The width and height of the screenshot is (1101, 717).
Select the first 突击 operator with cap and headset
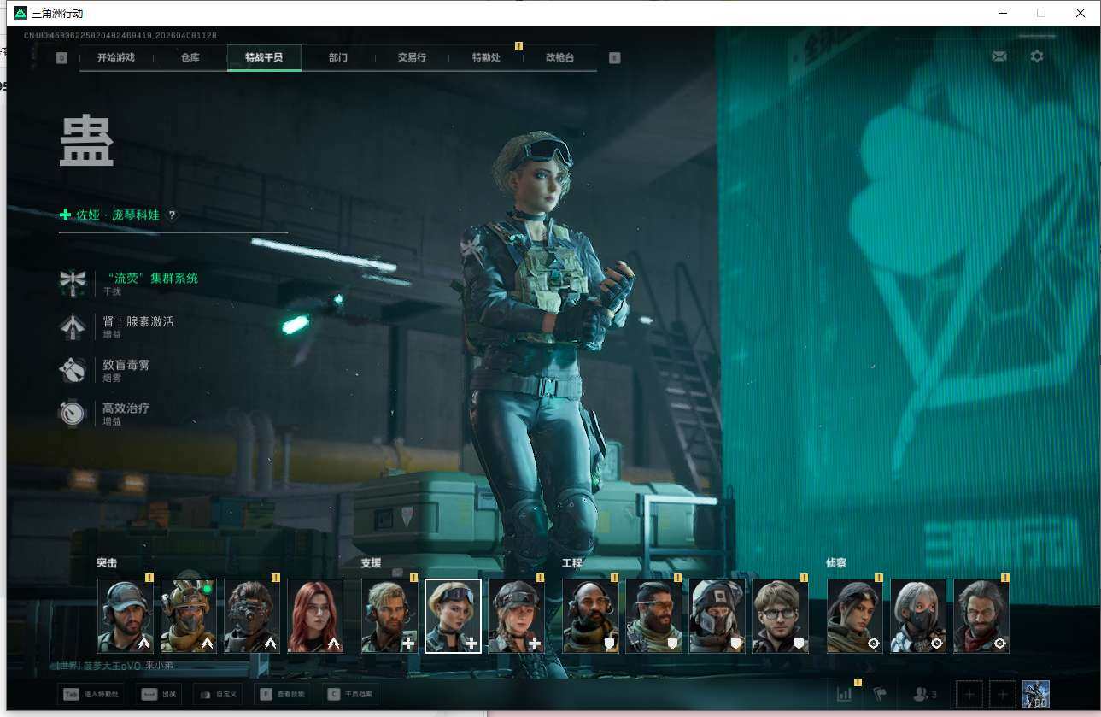point(126,616)
